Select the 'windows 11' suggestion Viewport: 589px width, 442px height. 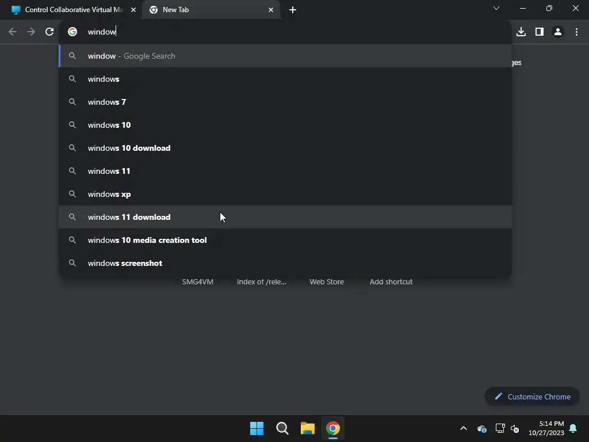pyautogui.click(x=285, y=171)
